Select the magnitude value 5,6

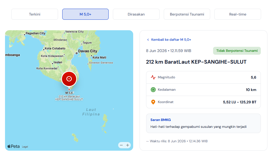click(x=253, y=77)
